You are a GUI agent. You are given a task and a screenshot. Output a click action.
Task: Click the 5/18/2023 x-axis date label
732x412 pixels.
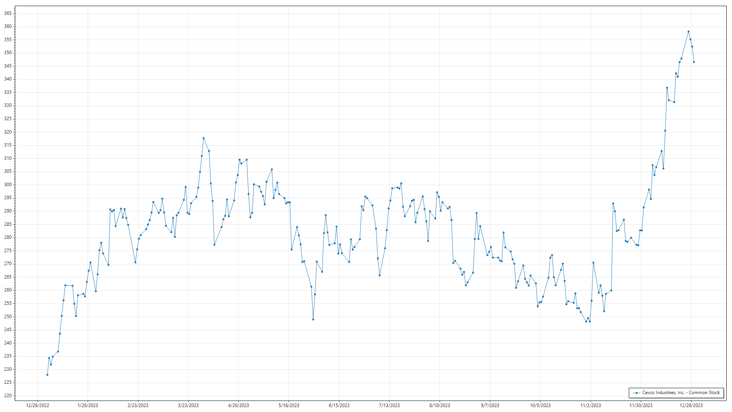289,405
